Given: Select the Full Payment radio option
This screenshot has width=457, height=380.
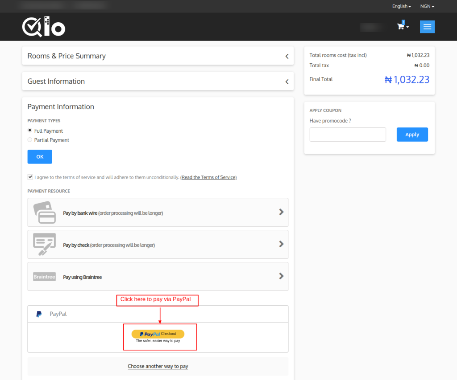Looking at the screenshot, I should point(30,131).
